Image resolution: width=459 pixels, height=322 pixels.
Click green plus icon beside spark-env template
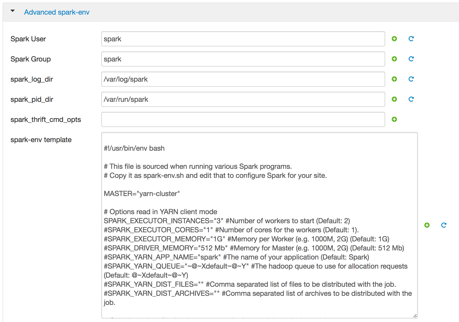(x=427, y=225)
